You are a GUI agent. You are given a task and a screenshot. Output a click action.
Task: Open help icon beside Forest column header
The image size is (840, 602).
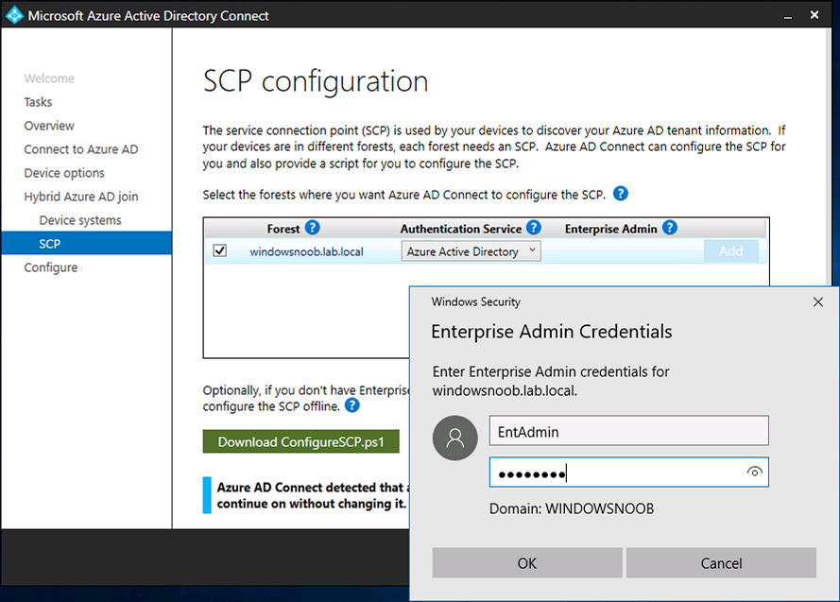313,228
